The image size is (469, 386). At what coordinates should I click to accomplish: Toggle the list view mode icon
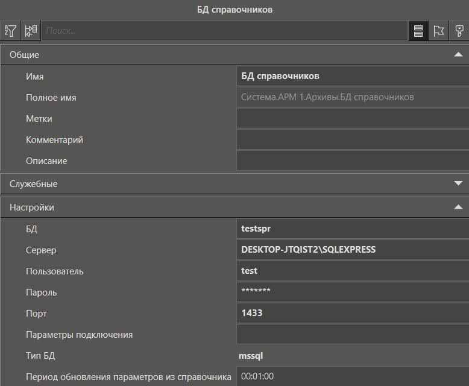tap(418, 31)
